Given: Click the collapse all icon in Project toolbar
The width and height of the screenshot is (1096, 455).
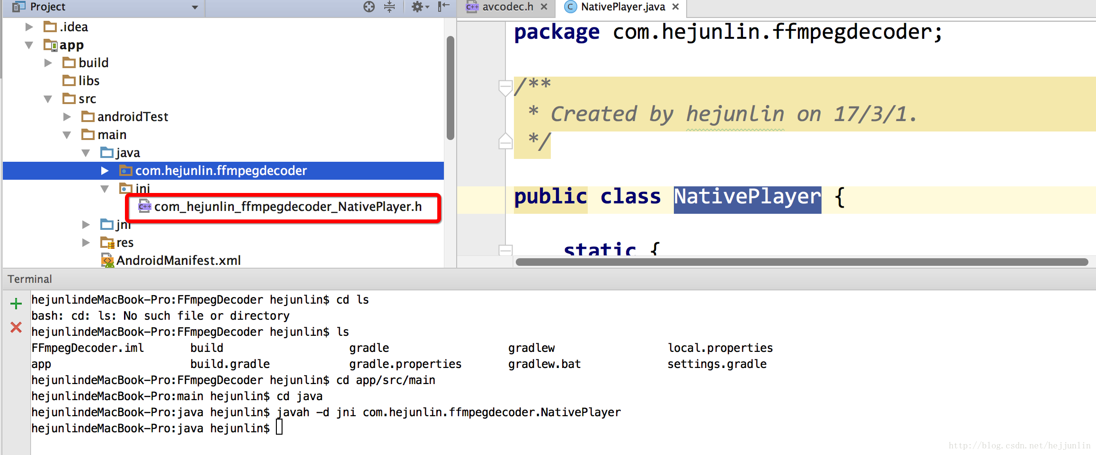Looking at the screenshot, I should (389, 7).
